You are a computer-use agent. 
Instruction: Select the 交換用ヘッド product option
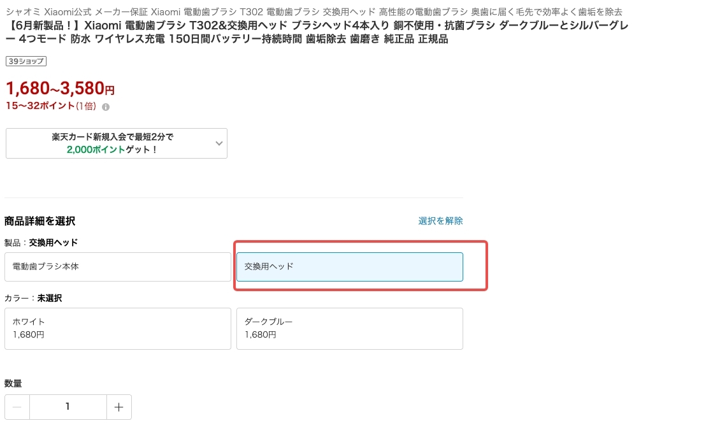tap(350, 267)
